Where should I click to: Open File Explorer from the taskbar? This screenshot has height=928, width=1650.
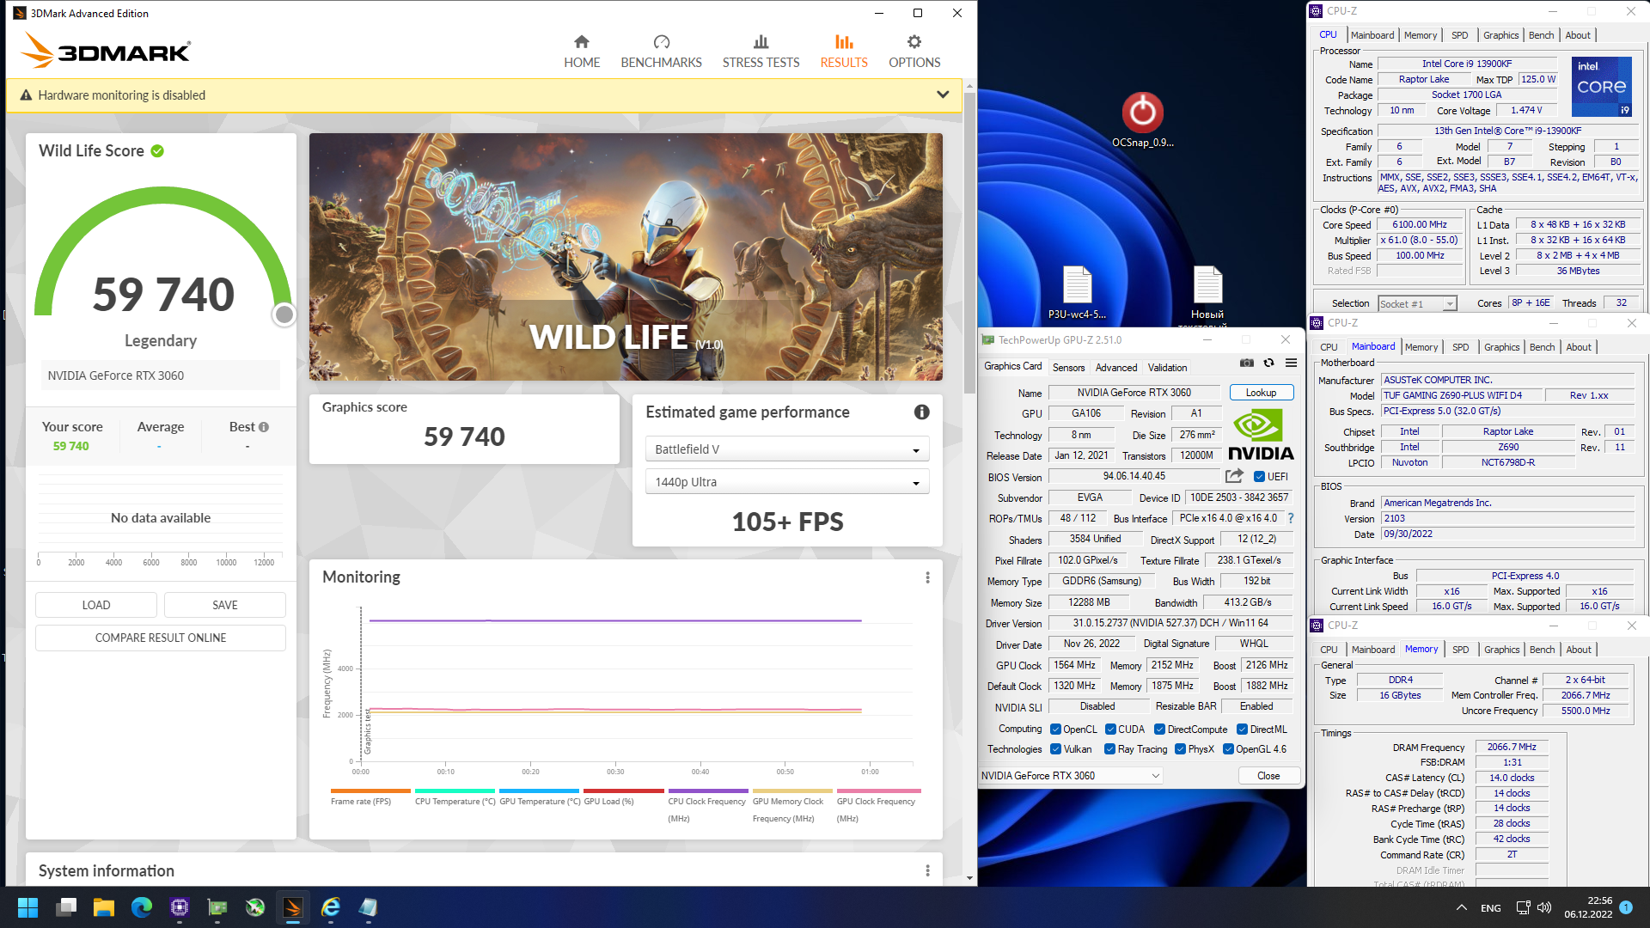click(x=104, y=907)
